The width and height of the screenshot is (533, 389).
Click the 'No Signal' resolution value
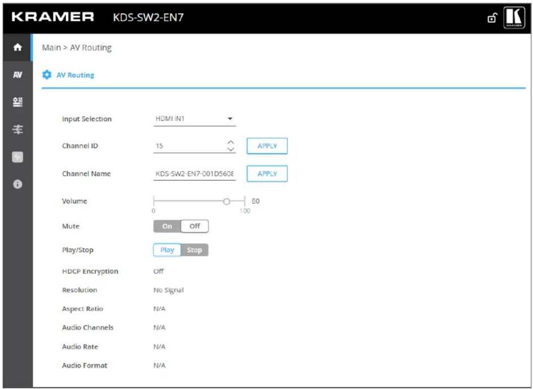(169, 290)
